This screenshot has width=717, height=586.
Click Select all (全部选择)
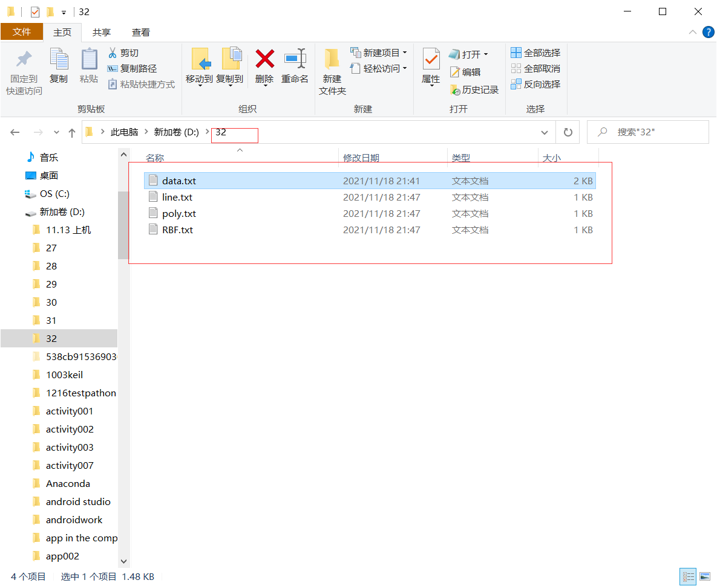pos(535,53)
